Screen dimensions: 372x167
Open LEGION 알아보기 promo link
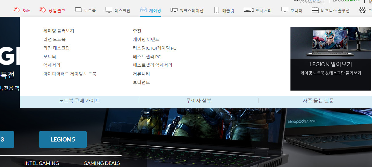[331, 64]
